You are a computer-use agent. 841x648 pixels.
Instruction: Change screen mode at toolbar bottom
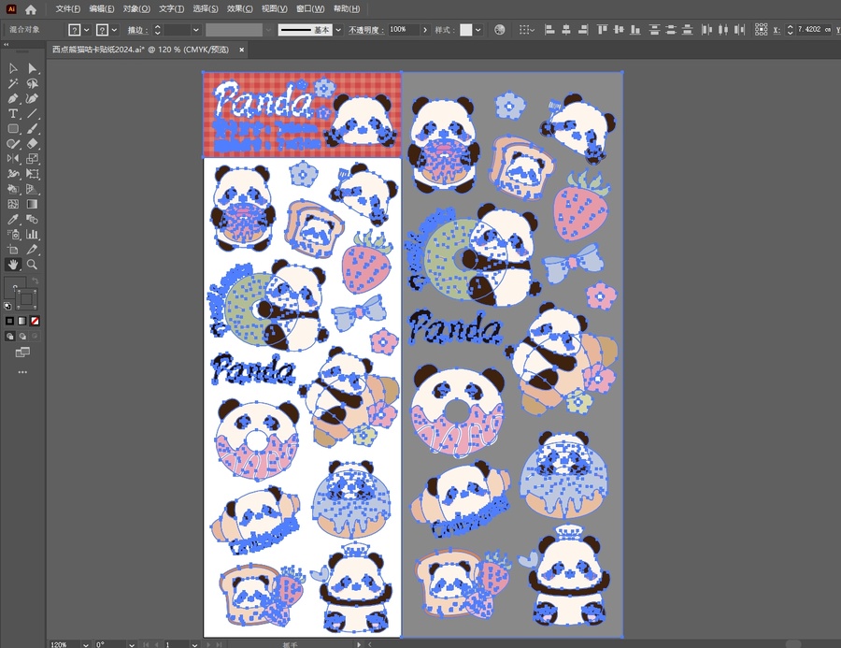click(22, 353)
